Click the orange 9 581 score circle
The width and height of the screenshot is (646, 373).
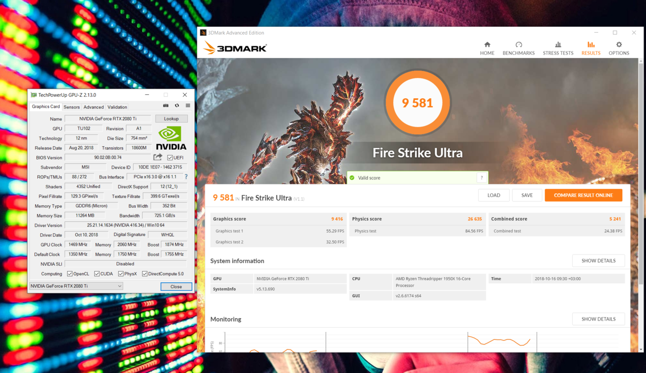point(417,102)
